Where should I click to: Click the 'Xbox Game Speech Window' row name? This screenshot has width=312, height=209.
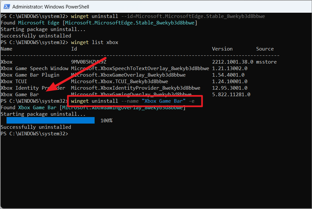[x=34, y=68]
